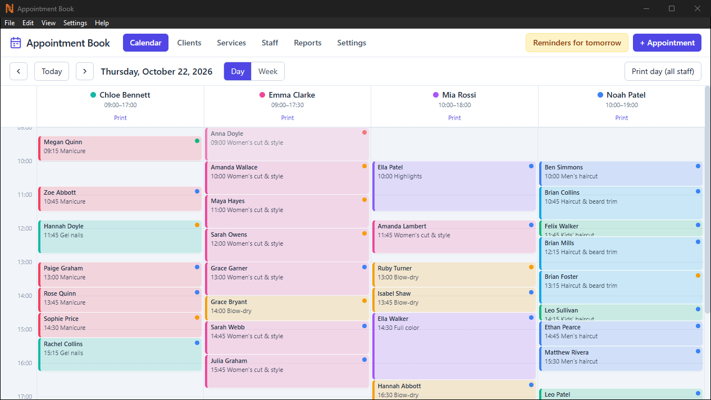Click the date Thursday, October 22, 2026

[x=157, y=71]
